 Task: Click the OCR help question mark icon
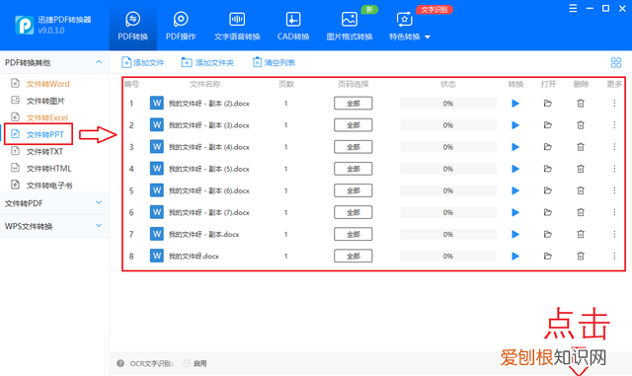coord(120,363)
